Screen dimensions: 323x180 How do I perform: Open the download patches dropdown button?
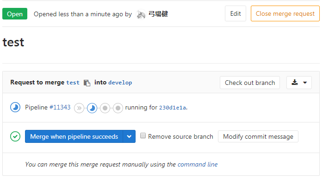pos(299,83)
